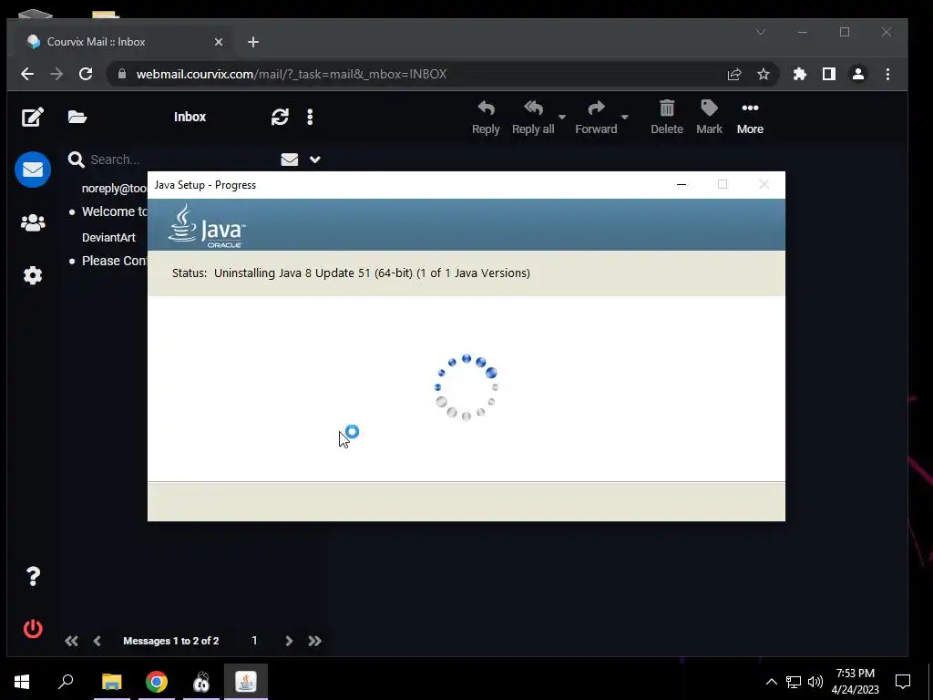
Task: Minimize the Java Setup window
Action: [682, 184]
